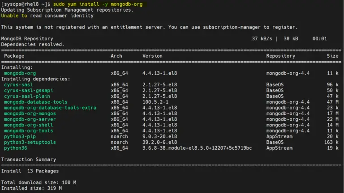The image size is (344, 193).
Task: Click mongodb-org-database-tools-extra package name
Action: pyautogui.click(x=50, y=108)
